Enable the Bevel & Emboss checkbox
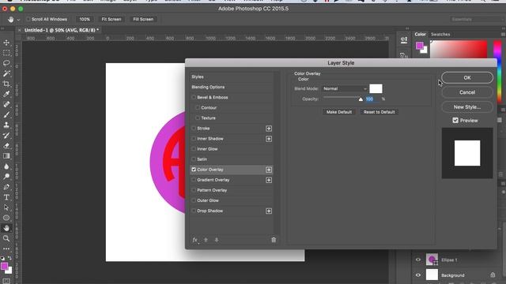The width and height of the screenshot is (506, 284). pyautogui.click(x=194, y=97)
